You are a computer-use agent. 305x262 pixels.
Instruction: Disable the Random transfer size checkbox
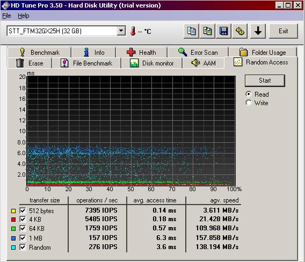(x=23, y=247)
